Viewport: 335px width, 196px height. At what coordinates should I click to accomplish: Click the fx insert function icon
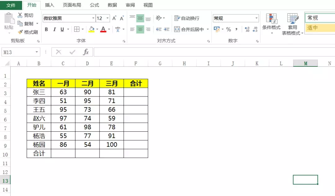click(x=86, y=52)
